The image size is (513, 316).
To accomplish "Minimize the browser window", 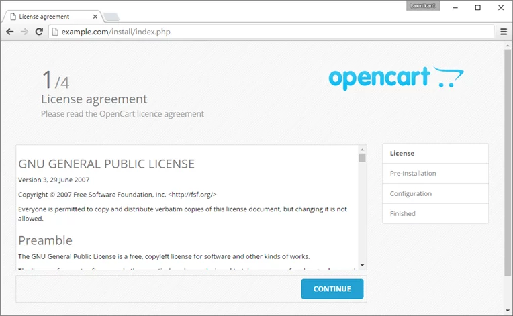I will pyautogui.click(x=455, y=7).
